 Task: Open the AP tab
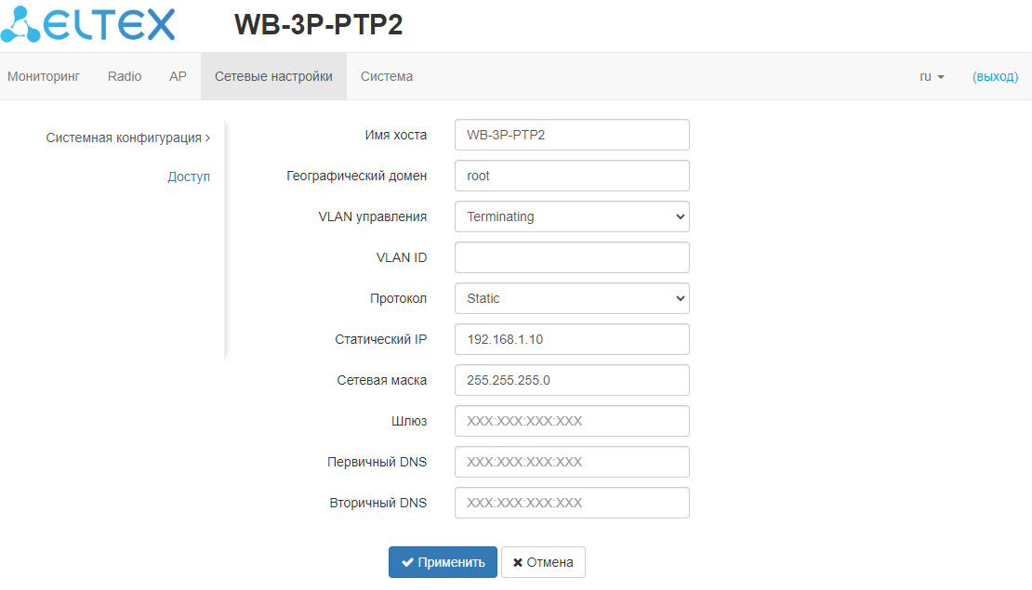coord(178,76)
